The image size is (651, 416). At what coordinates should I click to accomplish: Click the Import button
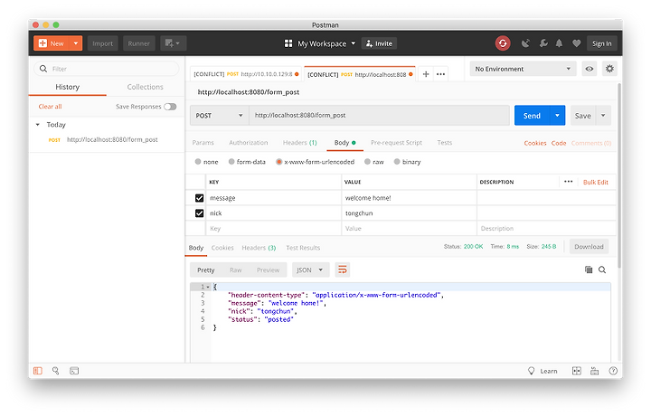click(x=102, y=43)
